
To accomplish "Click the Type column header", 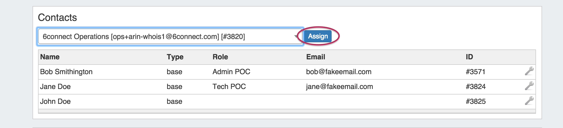I will coord(175,57).
